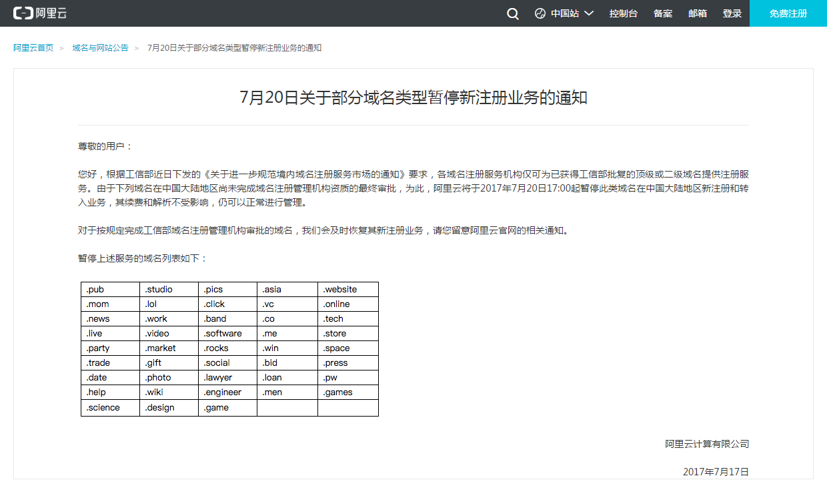Select the .bid table cell
Screen dimensions: 827x498
[287, 363]
